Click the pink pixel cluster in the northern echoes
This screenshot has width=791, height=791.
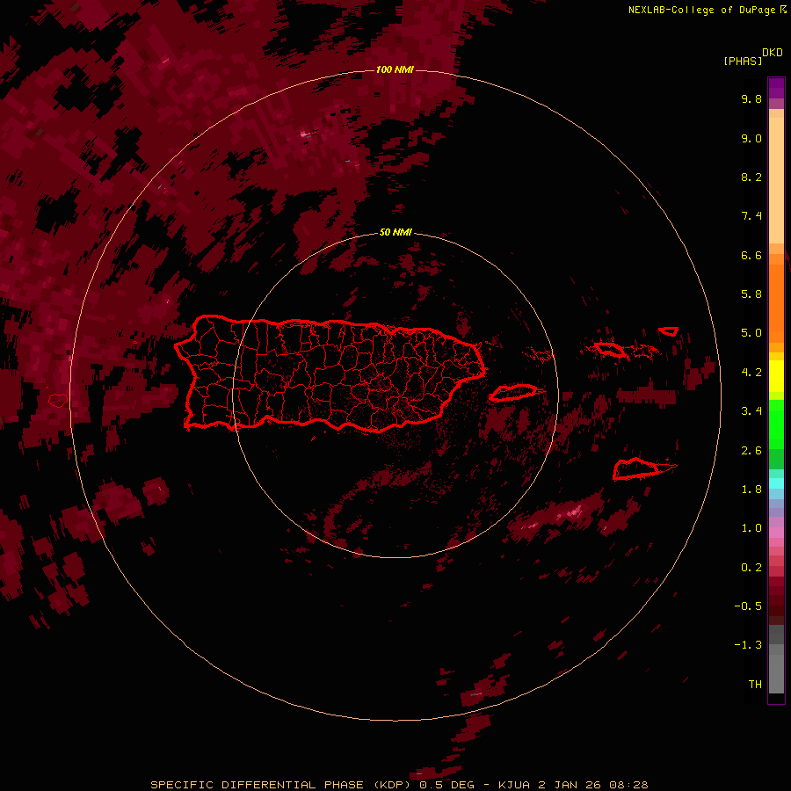tap(304, 134)
